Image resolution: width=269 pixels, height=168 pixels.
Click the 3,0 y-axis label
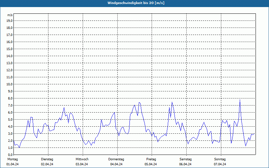[10, 133]
